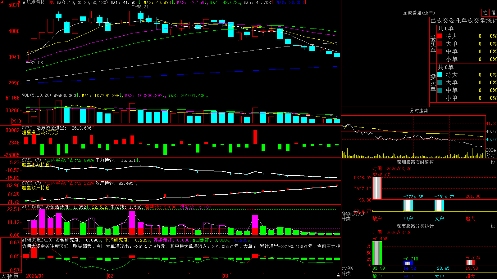Click the 委买单 大单 dark red swatch
The width and height of the screenshot is (497, 279).
[x=440, y=44]
